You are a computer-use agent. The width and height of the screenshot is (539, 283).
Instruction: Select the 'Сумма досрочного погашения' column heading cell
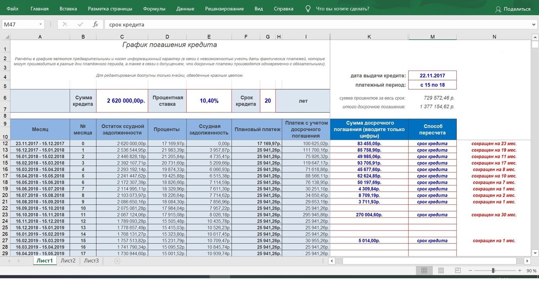(369, 129)
